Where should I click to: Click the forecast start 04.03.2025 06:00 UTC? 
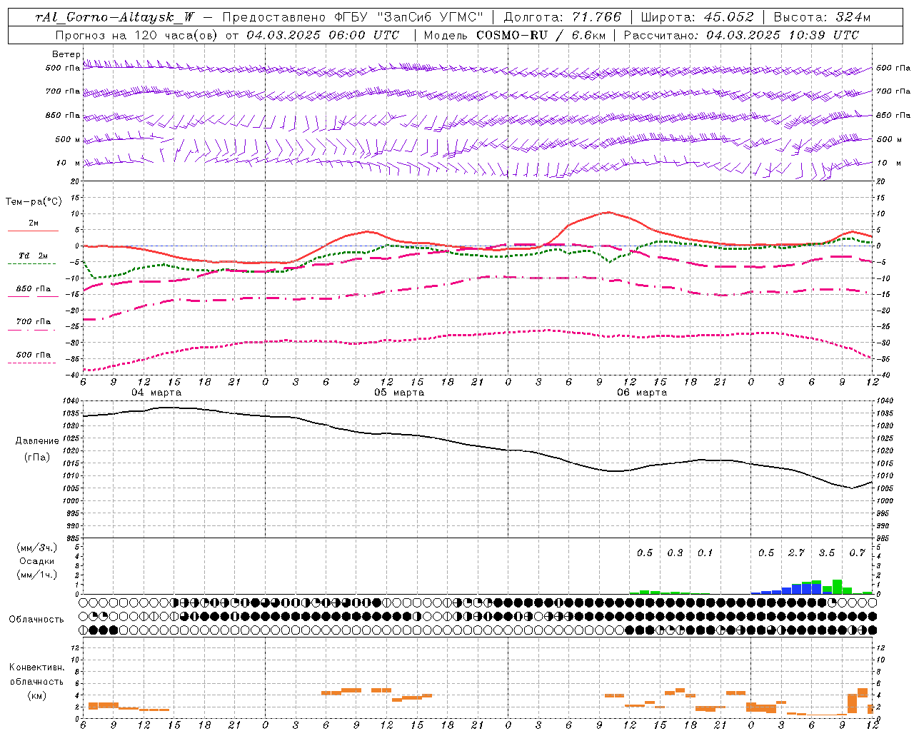(x=323, y=35)
